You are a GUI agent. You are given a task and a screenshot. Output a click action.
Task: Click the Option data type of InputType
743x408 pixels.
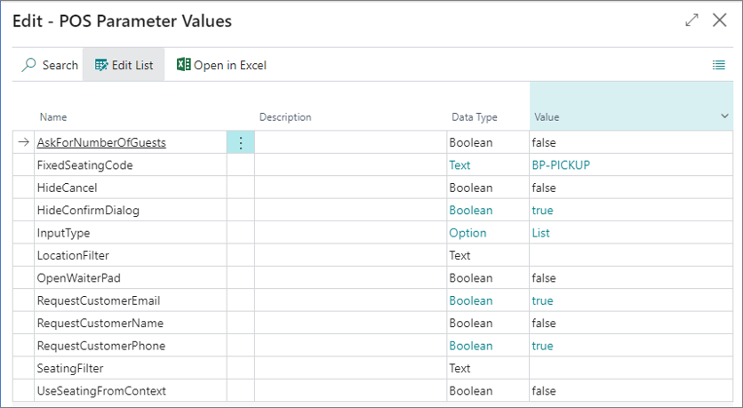(467, 233)
